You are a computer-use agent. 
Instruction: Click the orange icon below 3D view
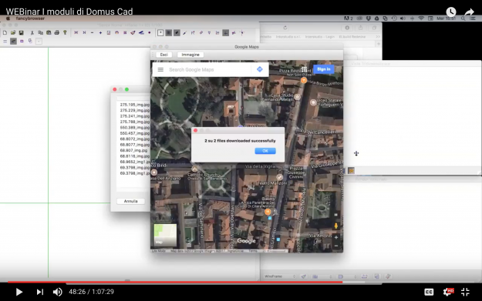[351, 171]
